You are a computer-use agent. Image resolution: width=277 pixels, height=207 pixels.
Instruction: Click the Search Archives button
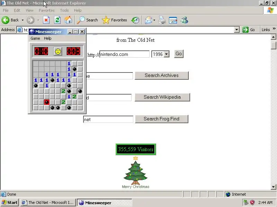162,75
